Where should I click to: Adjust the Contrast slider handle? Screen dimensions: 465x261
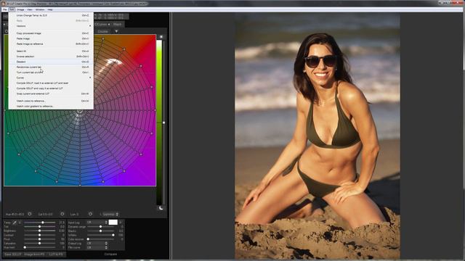pos(39,235)
